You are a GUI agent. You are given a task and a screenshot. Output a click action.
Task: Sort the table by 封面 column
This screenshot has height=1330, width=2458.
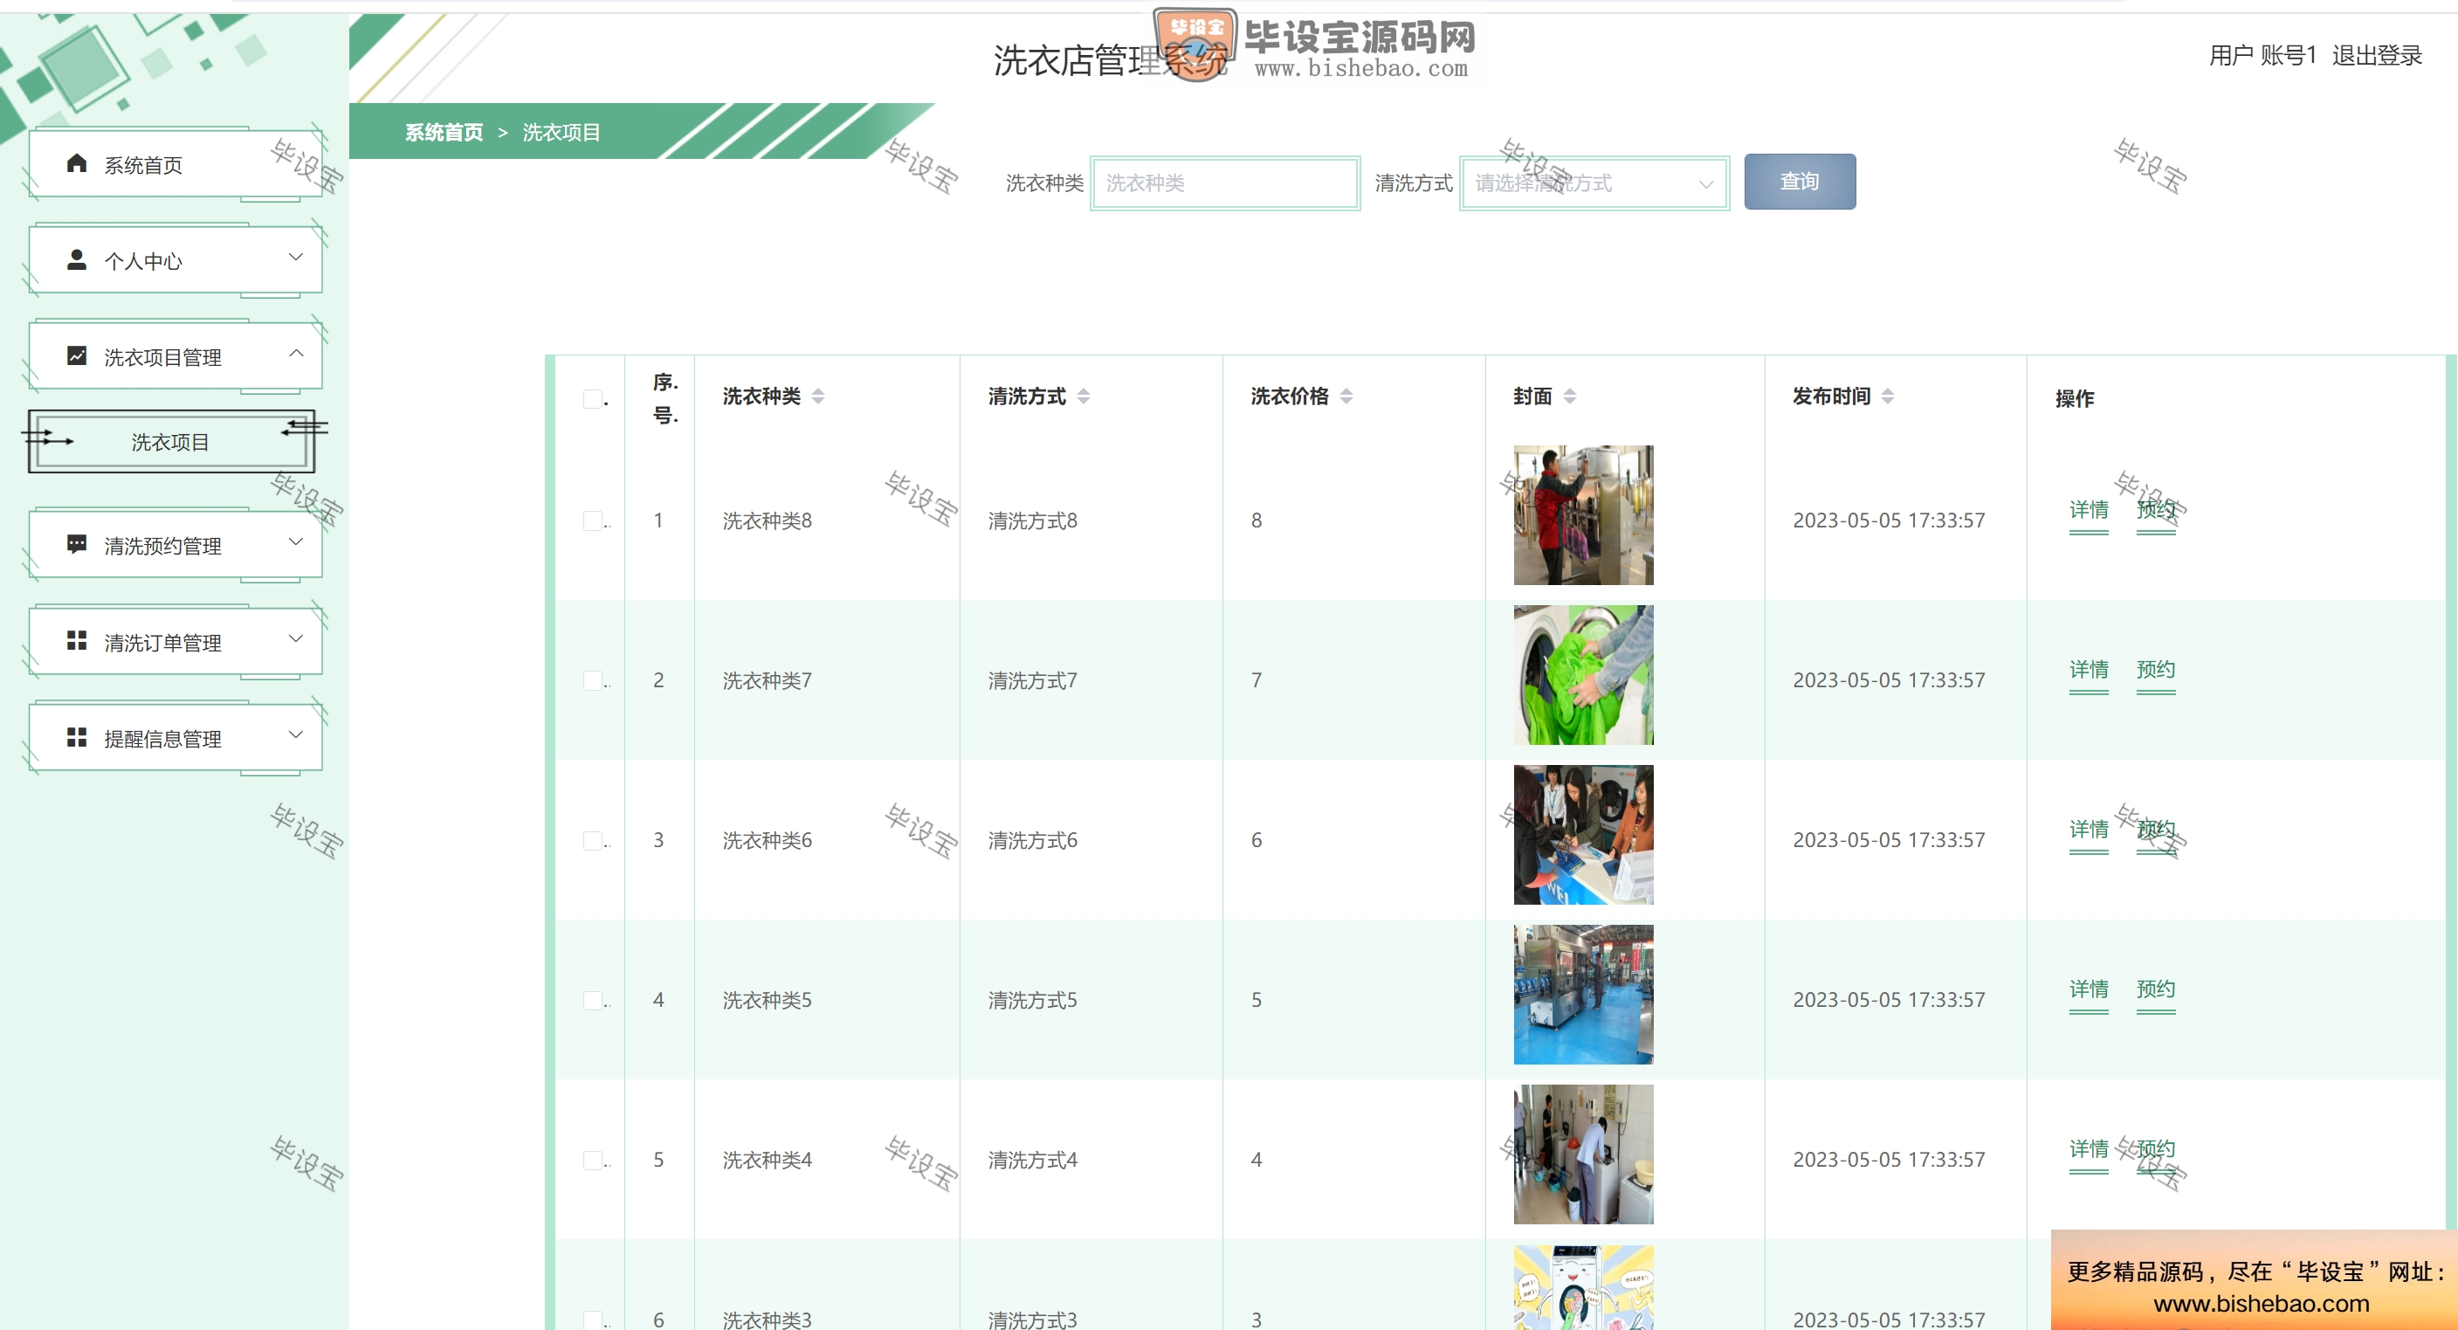point(1570,396)
